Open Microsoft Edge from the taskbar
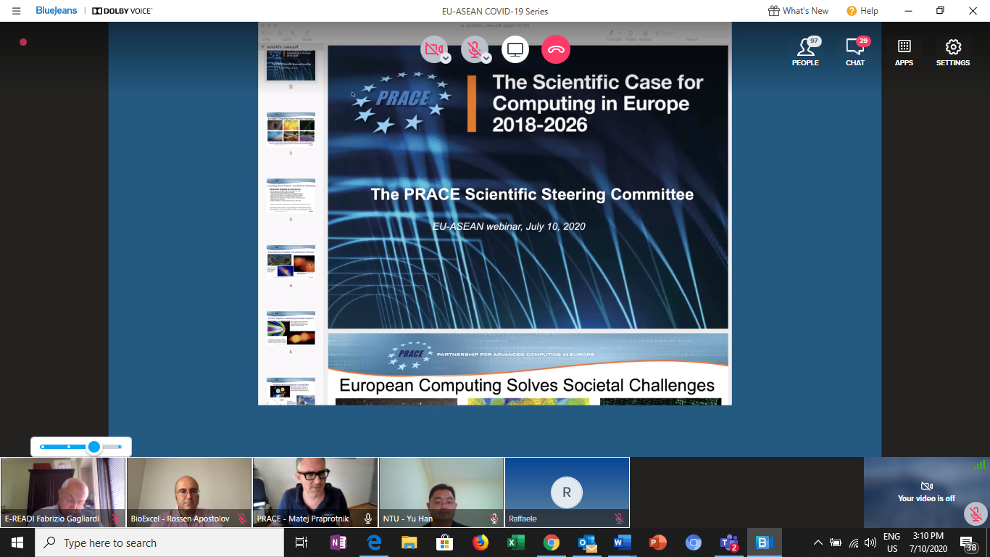The image size is (990, 557). pos(374,542)
